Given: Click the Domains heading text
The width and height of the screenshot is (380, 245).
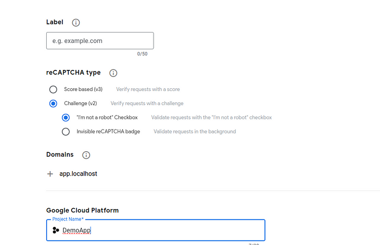Looking at the screenshot, I should [x=60, y=154].
